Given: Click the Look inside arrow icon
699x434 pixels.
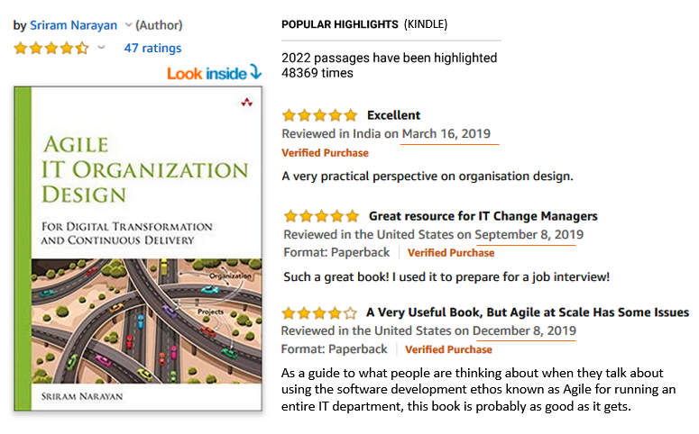Looking at the screenshot, I should click(255, 72).
